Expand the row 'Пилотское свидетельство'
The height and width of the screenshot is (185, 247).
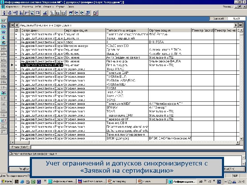[16, 34]
